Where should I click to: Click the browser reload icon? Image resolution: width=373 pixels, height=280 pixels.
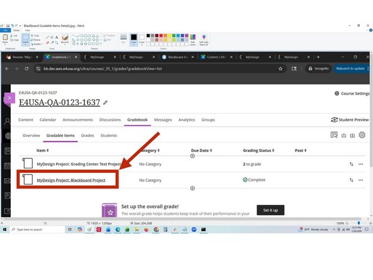tap(26, 69)
